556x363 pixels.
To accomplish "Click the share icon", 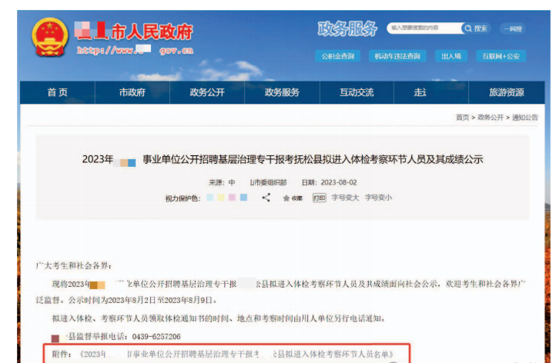I will tap(266, 198).
